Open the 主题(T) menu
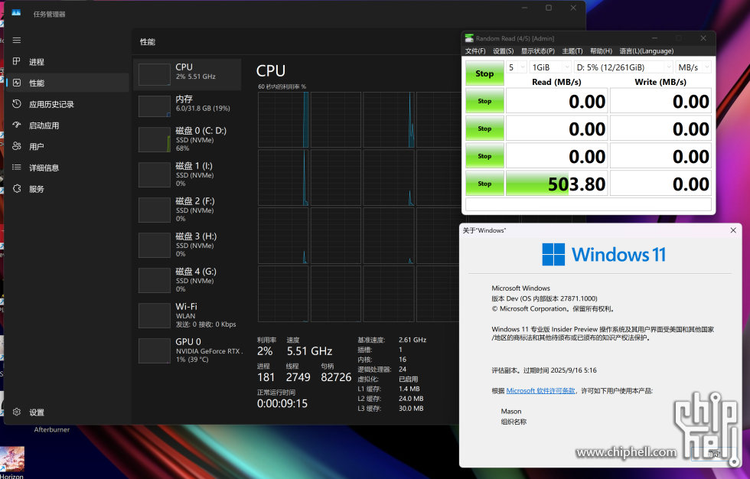This screenshot has width=750, height=479. tap(572, 51)
